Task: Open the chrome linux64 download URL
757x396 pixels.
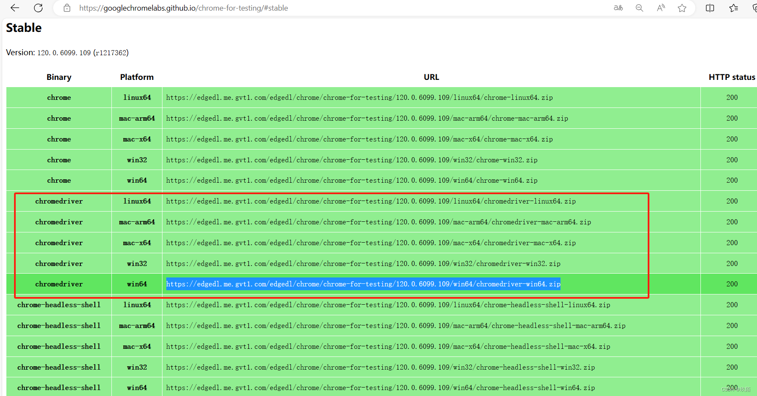Action: click(359, 97)
